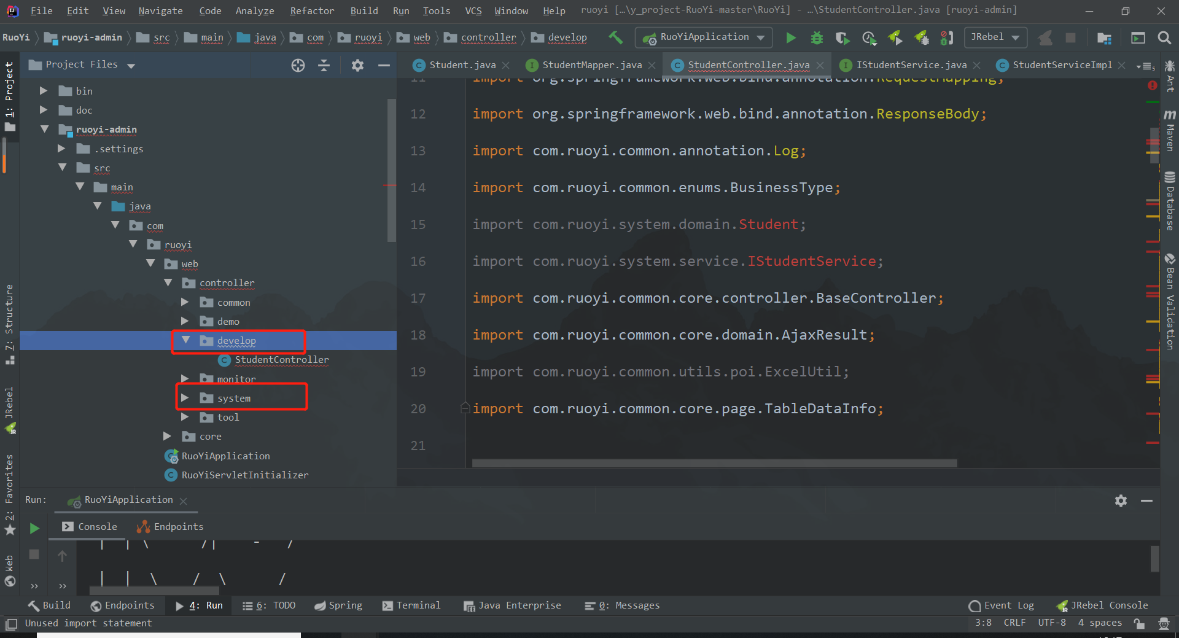The width and height of the screenshot is (1179, 638).
Task: Expand the system package
Action: pos(185,398)
